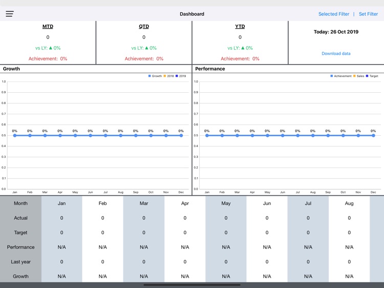Click the Dashboard title
Image resolution: width=384 pixels, height=288 pixels.
coord(192,14)
